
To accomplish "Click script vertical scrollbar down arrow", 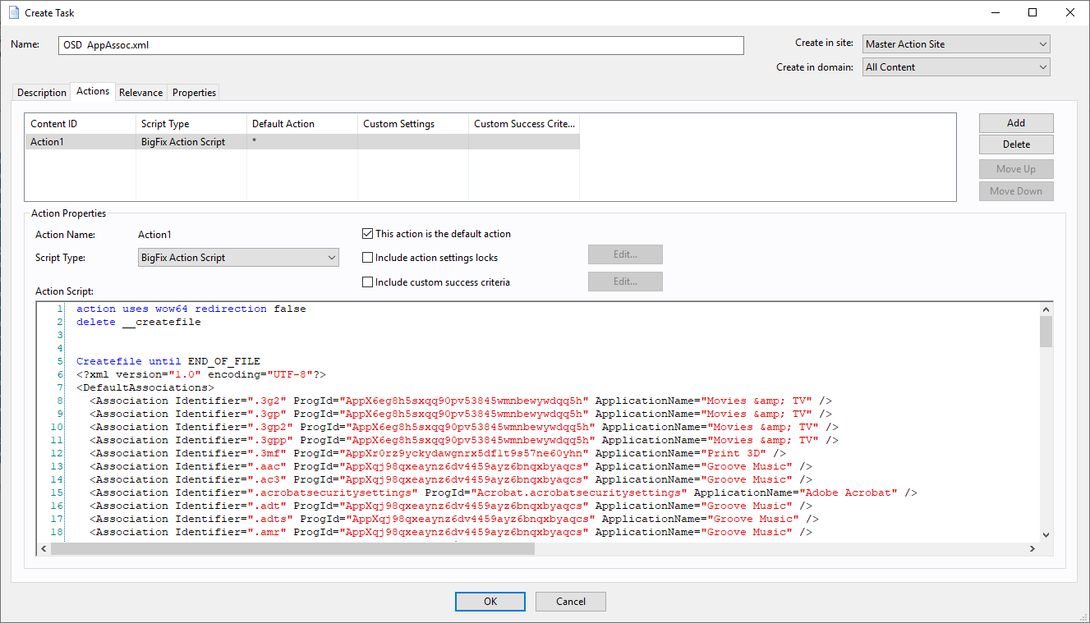I will (x=1046, y=534).
